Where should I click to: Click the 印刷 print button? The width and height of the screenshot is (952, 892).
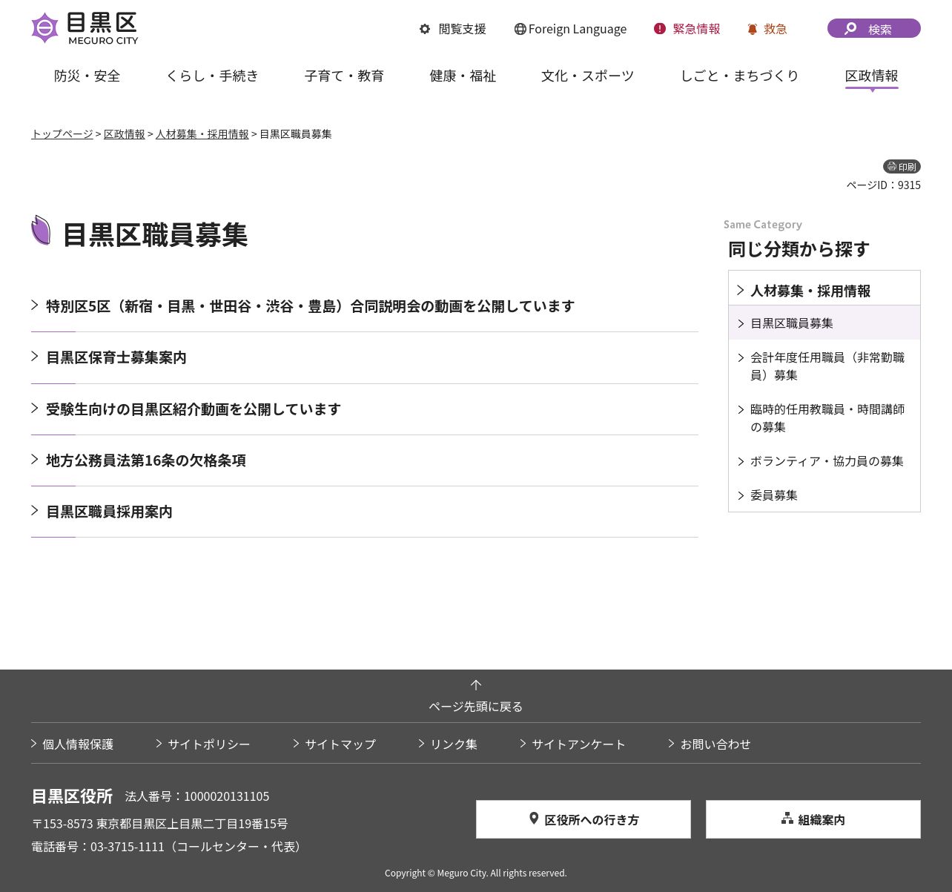902,167
